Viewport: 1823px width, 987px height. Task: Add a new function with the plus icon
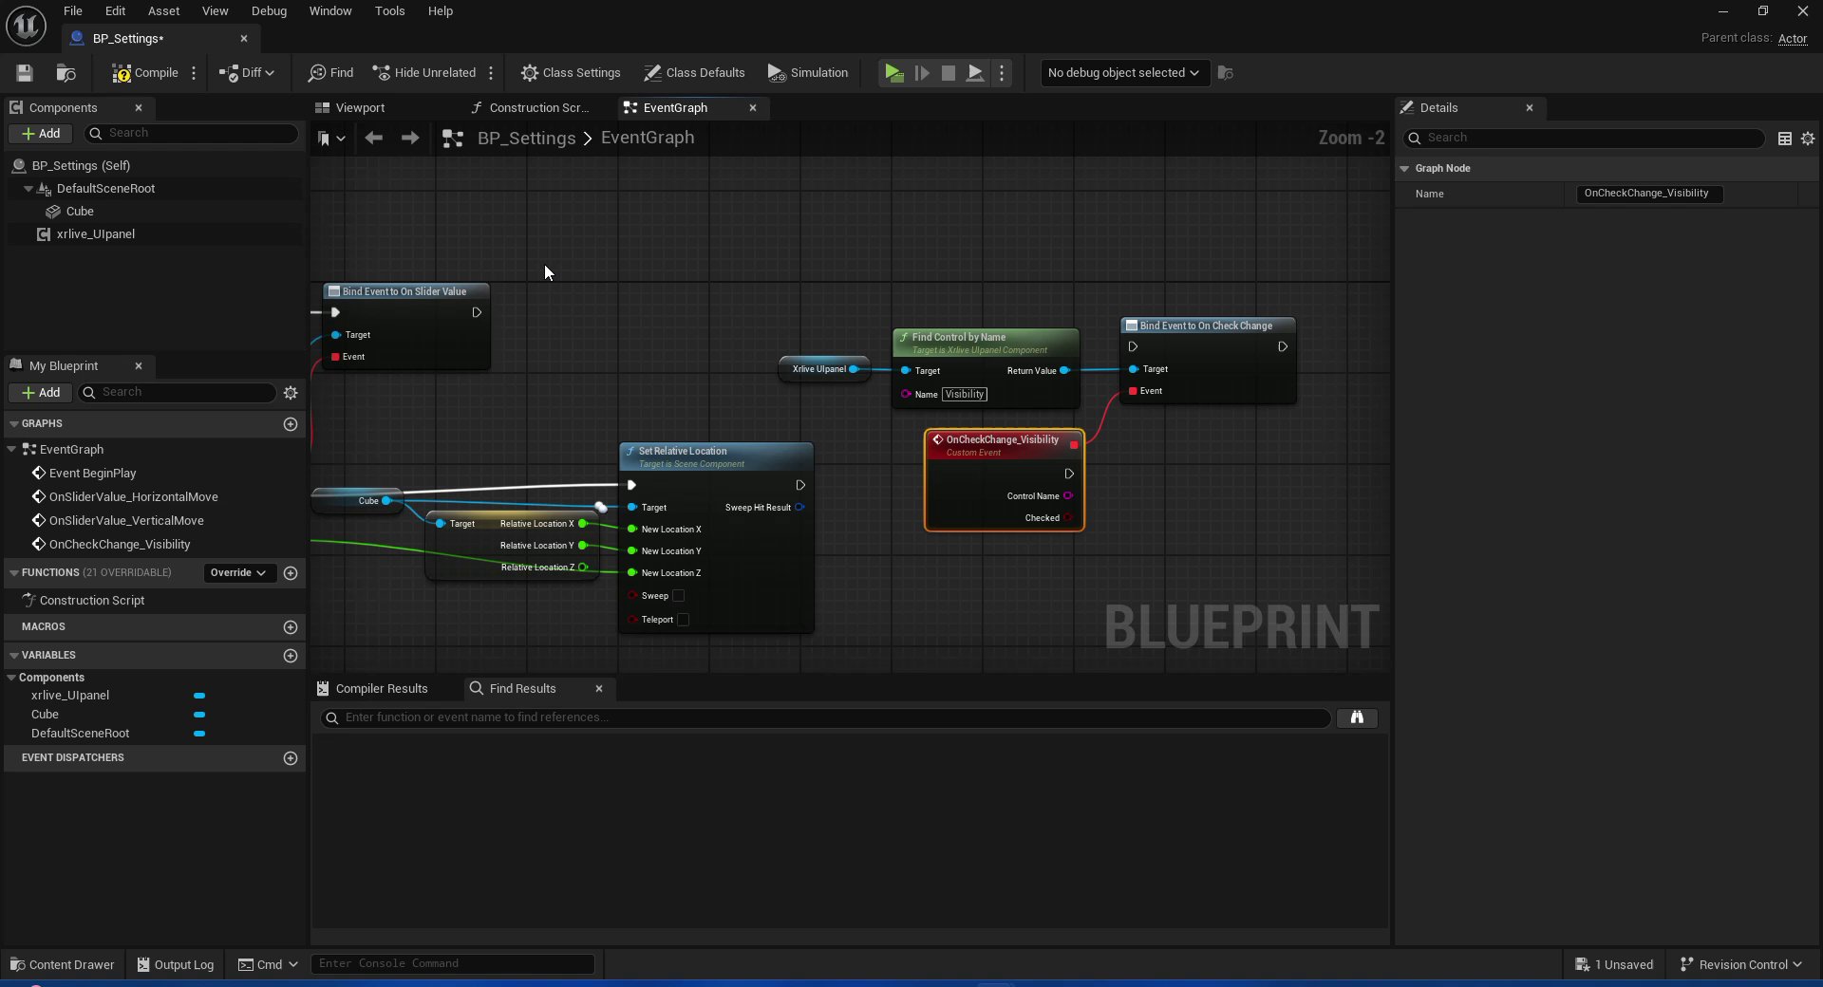[291, 573]
